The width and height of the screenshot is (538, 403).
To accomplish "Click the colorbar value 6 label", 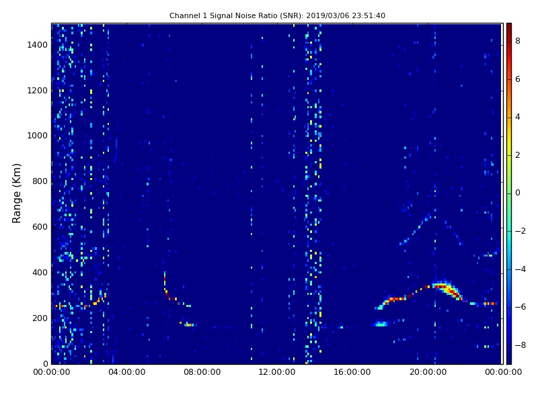I will [518, 79].
